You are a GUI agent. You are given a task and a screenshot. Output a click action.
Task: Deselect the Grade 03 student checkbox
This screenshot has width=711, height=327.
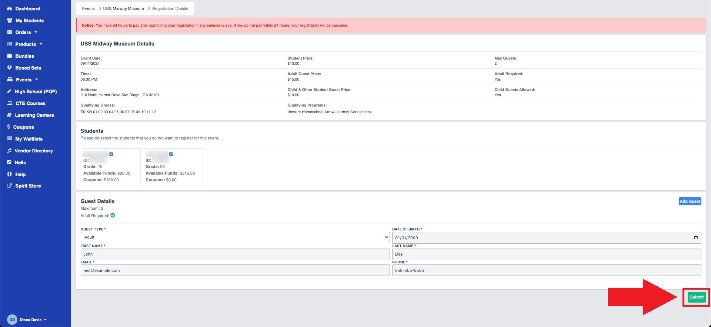click(171, 154)
